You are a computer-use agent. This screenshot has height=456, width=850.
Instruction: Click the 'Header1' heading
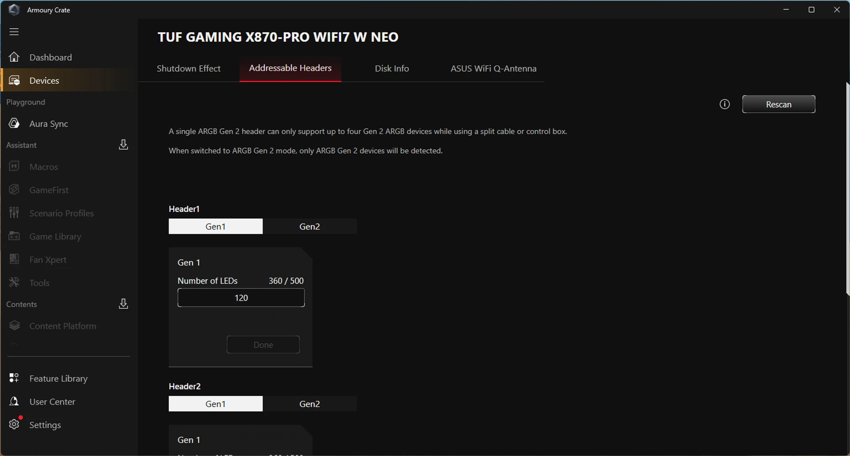(184, 209)
